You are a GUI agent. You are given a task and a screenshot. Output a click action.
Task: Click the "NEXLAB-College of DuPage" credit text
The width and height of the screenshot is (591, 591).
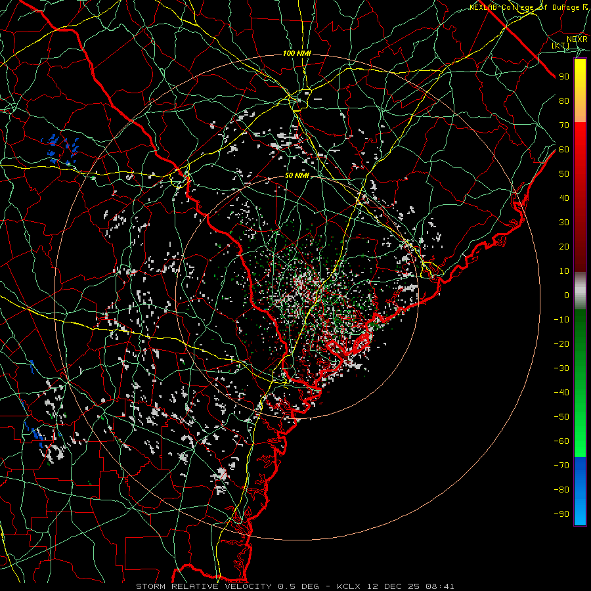pyautogui.click(x=525, y=7)
